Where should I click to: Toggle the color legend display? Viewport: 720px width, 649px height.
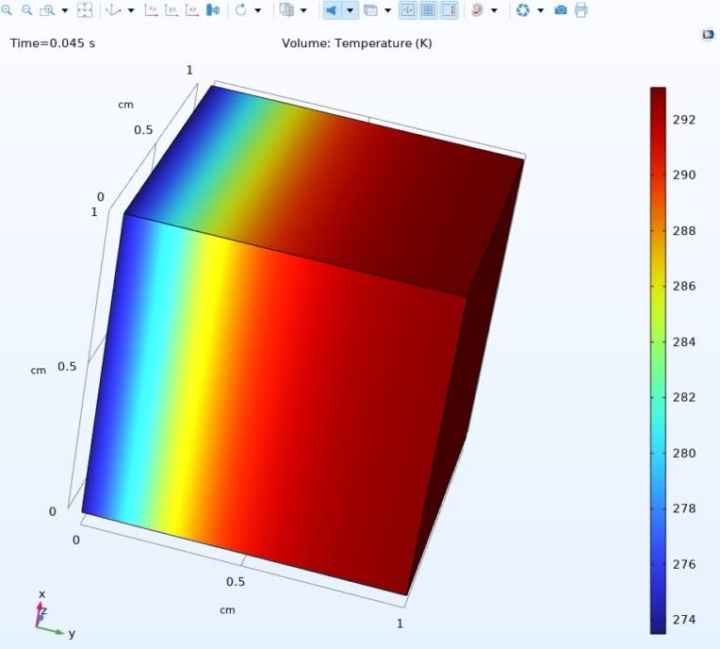pyautogui.click(x=450, y=10)
